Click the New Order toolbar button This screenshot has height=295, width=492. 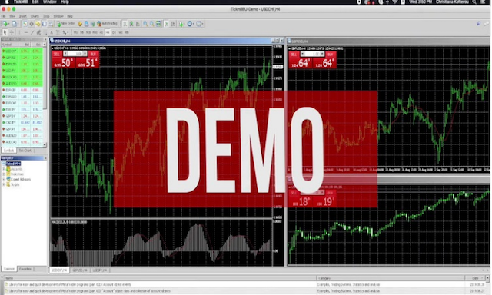[x=65, y=24]
